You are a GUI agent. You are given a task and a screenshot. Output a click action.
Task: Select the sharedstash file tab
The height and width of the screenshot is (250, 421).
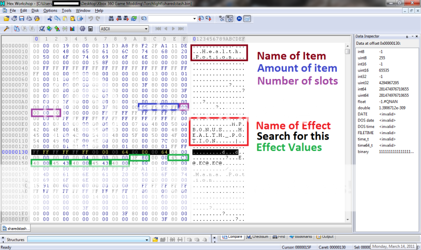coord(17,228)
